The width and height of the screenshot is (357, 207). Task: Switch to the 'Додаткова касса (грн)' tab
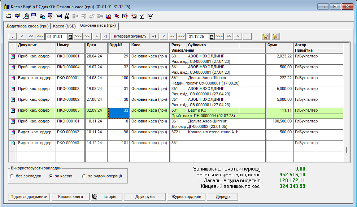[x=27, y=26]
